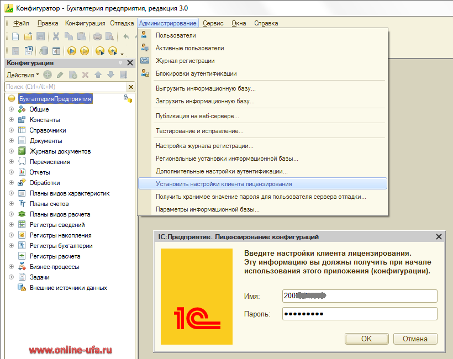Click the Print preview icon
Viewport: 453px width, 359px height.
109,36
